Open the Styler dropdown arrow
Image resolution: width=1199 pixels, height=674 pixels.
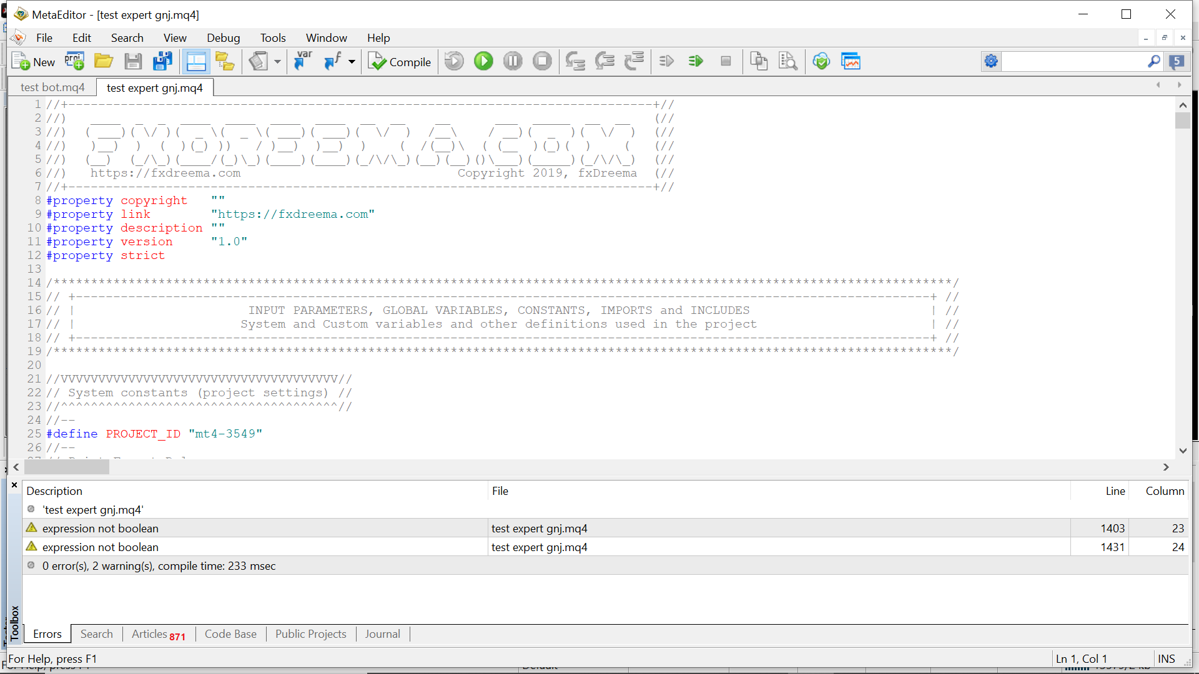pos(277,61)
